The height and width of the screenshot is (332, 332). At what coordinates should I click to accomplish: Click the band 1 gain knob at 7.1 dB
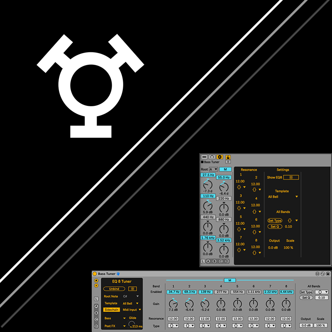tap(173, 303)
